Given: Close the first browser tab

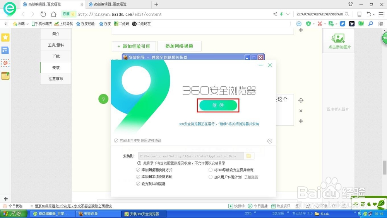Looking at the screenshot, I should [82, 4].
